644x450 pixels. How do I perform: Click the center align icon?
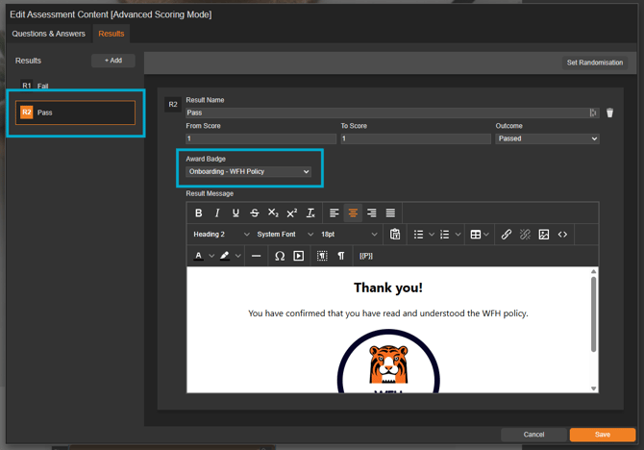coord(353,212)
